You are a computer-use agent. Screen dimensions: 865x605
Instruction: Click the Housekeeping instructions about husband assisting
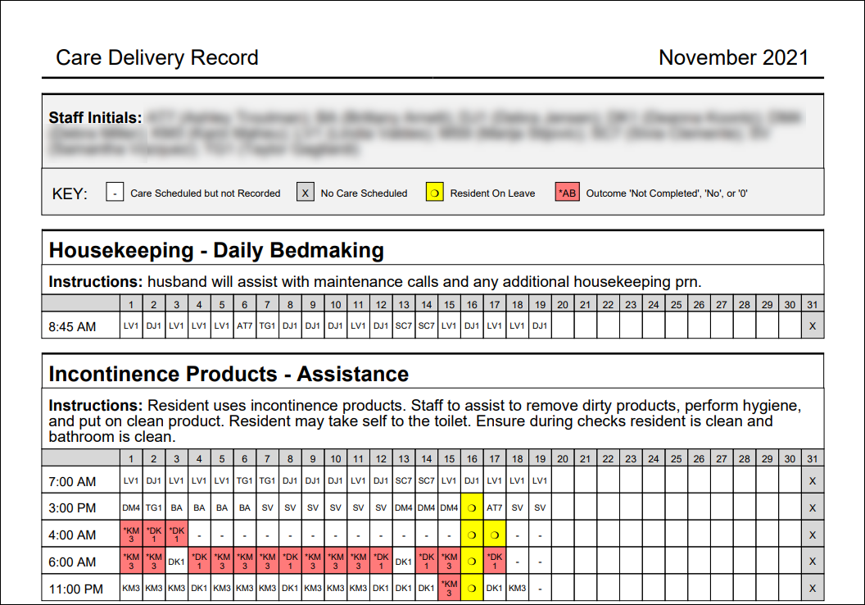(375, 281)
